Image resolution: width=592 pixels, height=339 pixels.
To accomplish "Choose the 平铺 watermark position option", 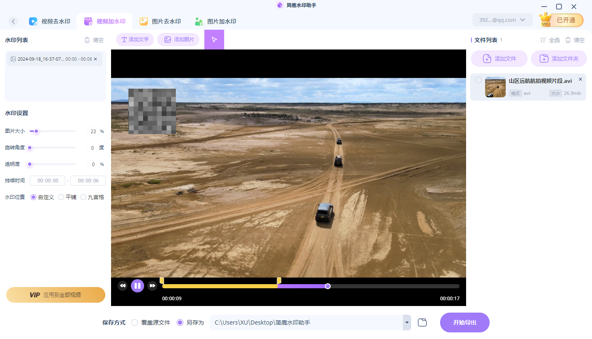I will click(61, 197).
